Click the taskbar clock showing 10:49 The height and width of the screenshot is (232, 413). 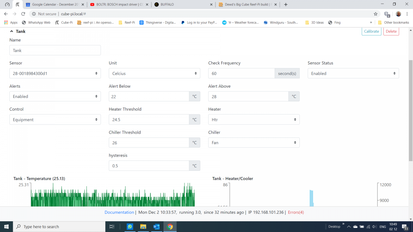click(393, 227)
